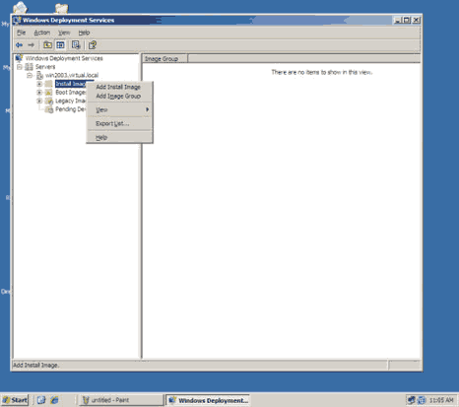The image size is (459, 407).
Task: Switch to untitled - Paint taskbar button
Action: point(121,400)
